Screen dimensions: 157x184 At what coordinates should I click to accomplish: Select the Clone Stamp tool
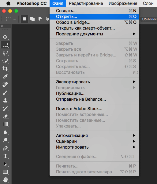point(5,100)
